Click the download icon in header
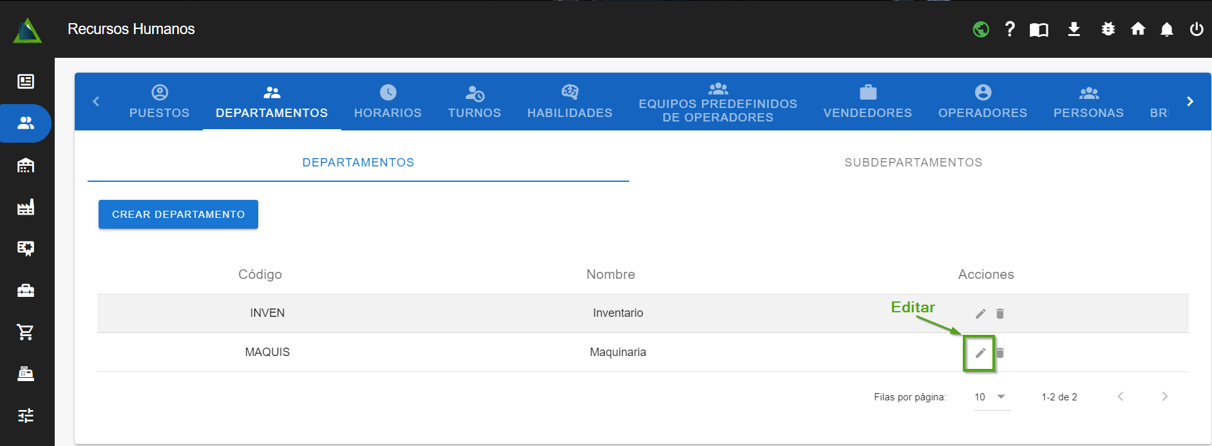 (x=1074, y=30)
